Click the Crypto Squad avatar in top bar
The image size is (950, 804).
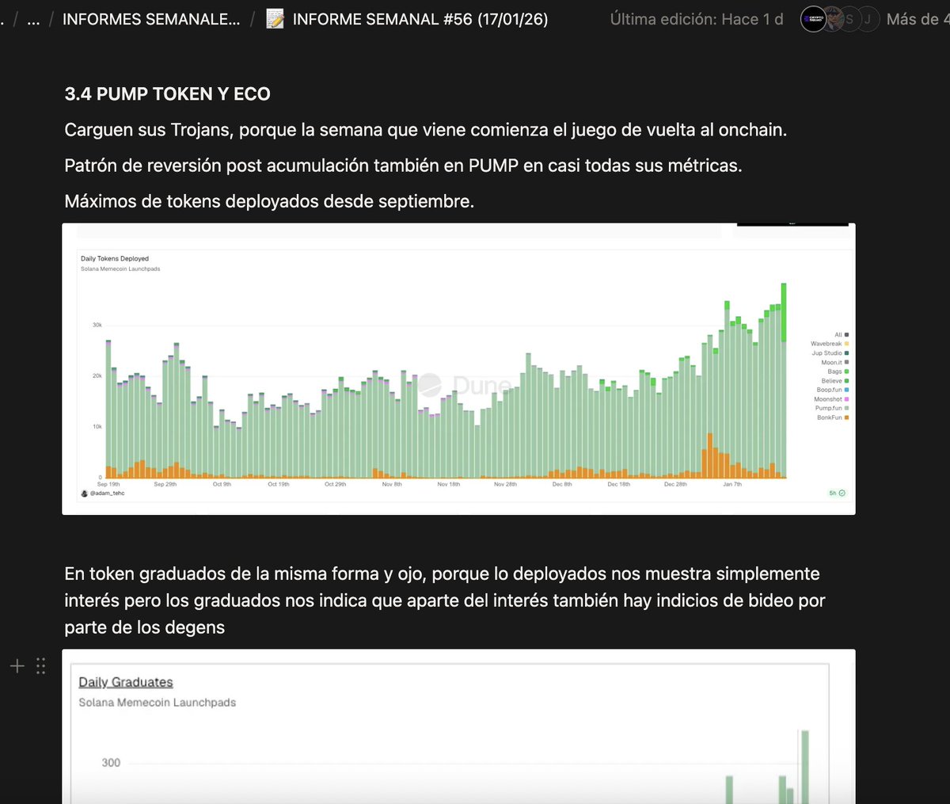[x=813, y=19]
